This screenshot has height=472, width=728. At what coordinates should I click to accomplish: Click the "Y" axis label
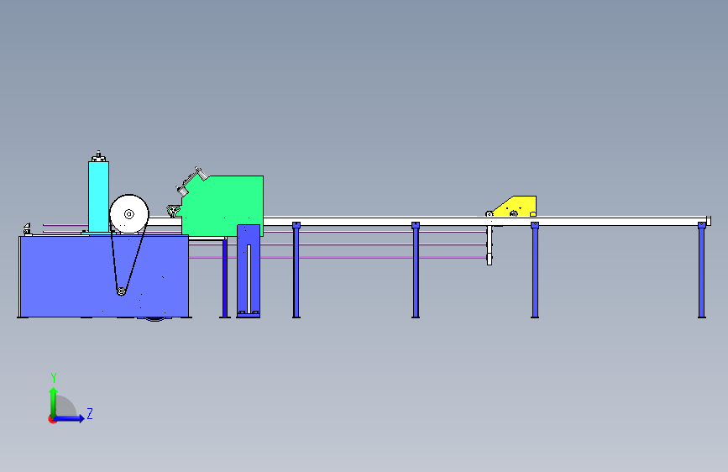tap(54, 377)
